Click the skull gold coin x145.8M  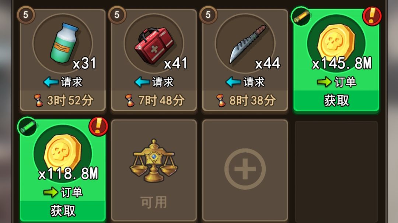[x=336, y=43]
